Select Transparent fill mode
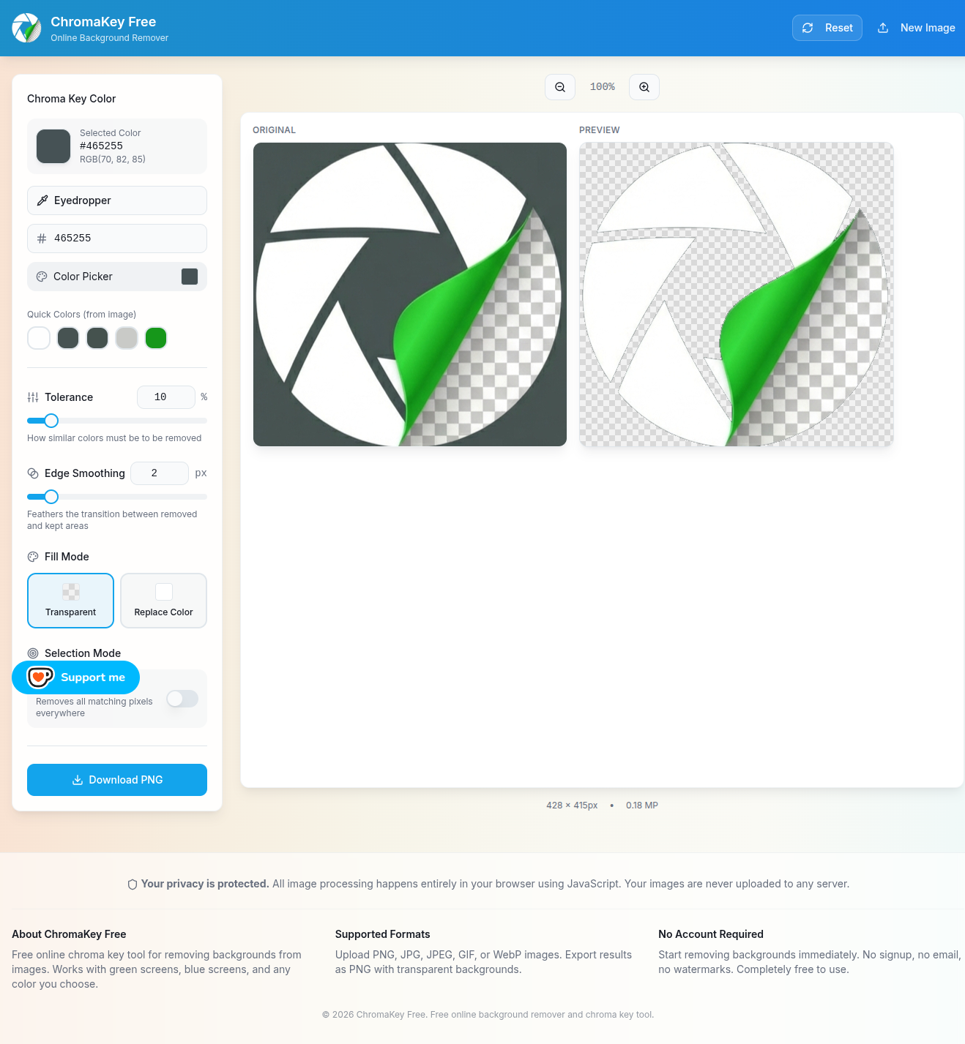 click(70, 601)
